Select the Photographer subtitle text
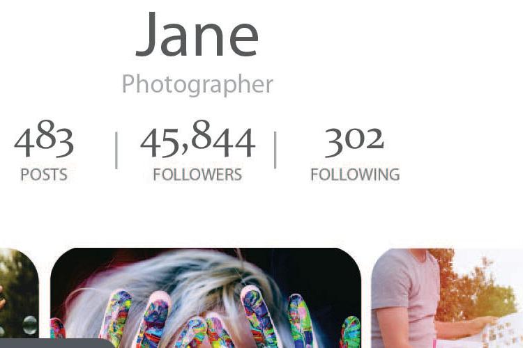Viewport: 523px width, 348px height. (x=197, y=84)
